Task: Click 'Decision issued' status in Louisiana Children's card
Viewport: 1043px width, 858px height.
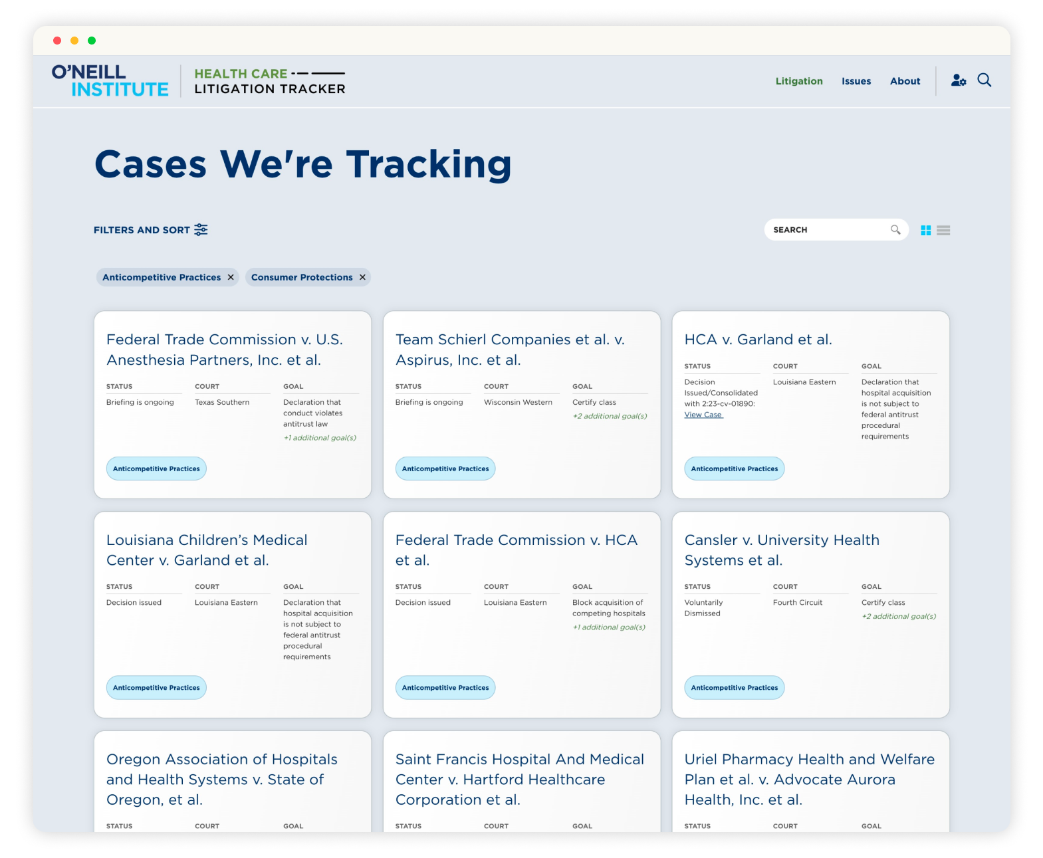Action: pos(134,603)
